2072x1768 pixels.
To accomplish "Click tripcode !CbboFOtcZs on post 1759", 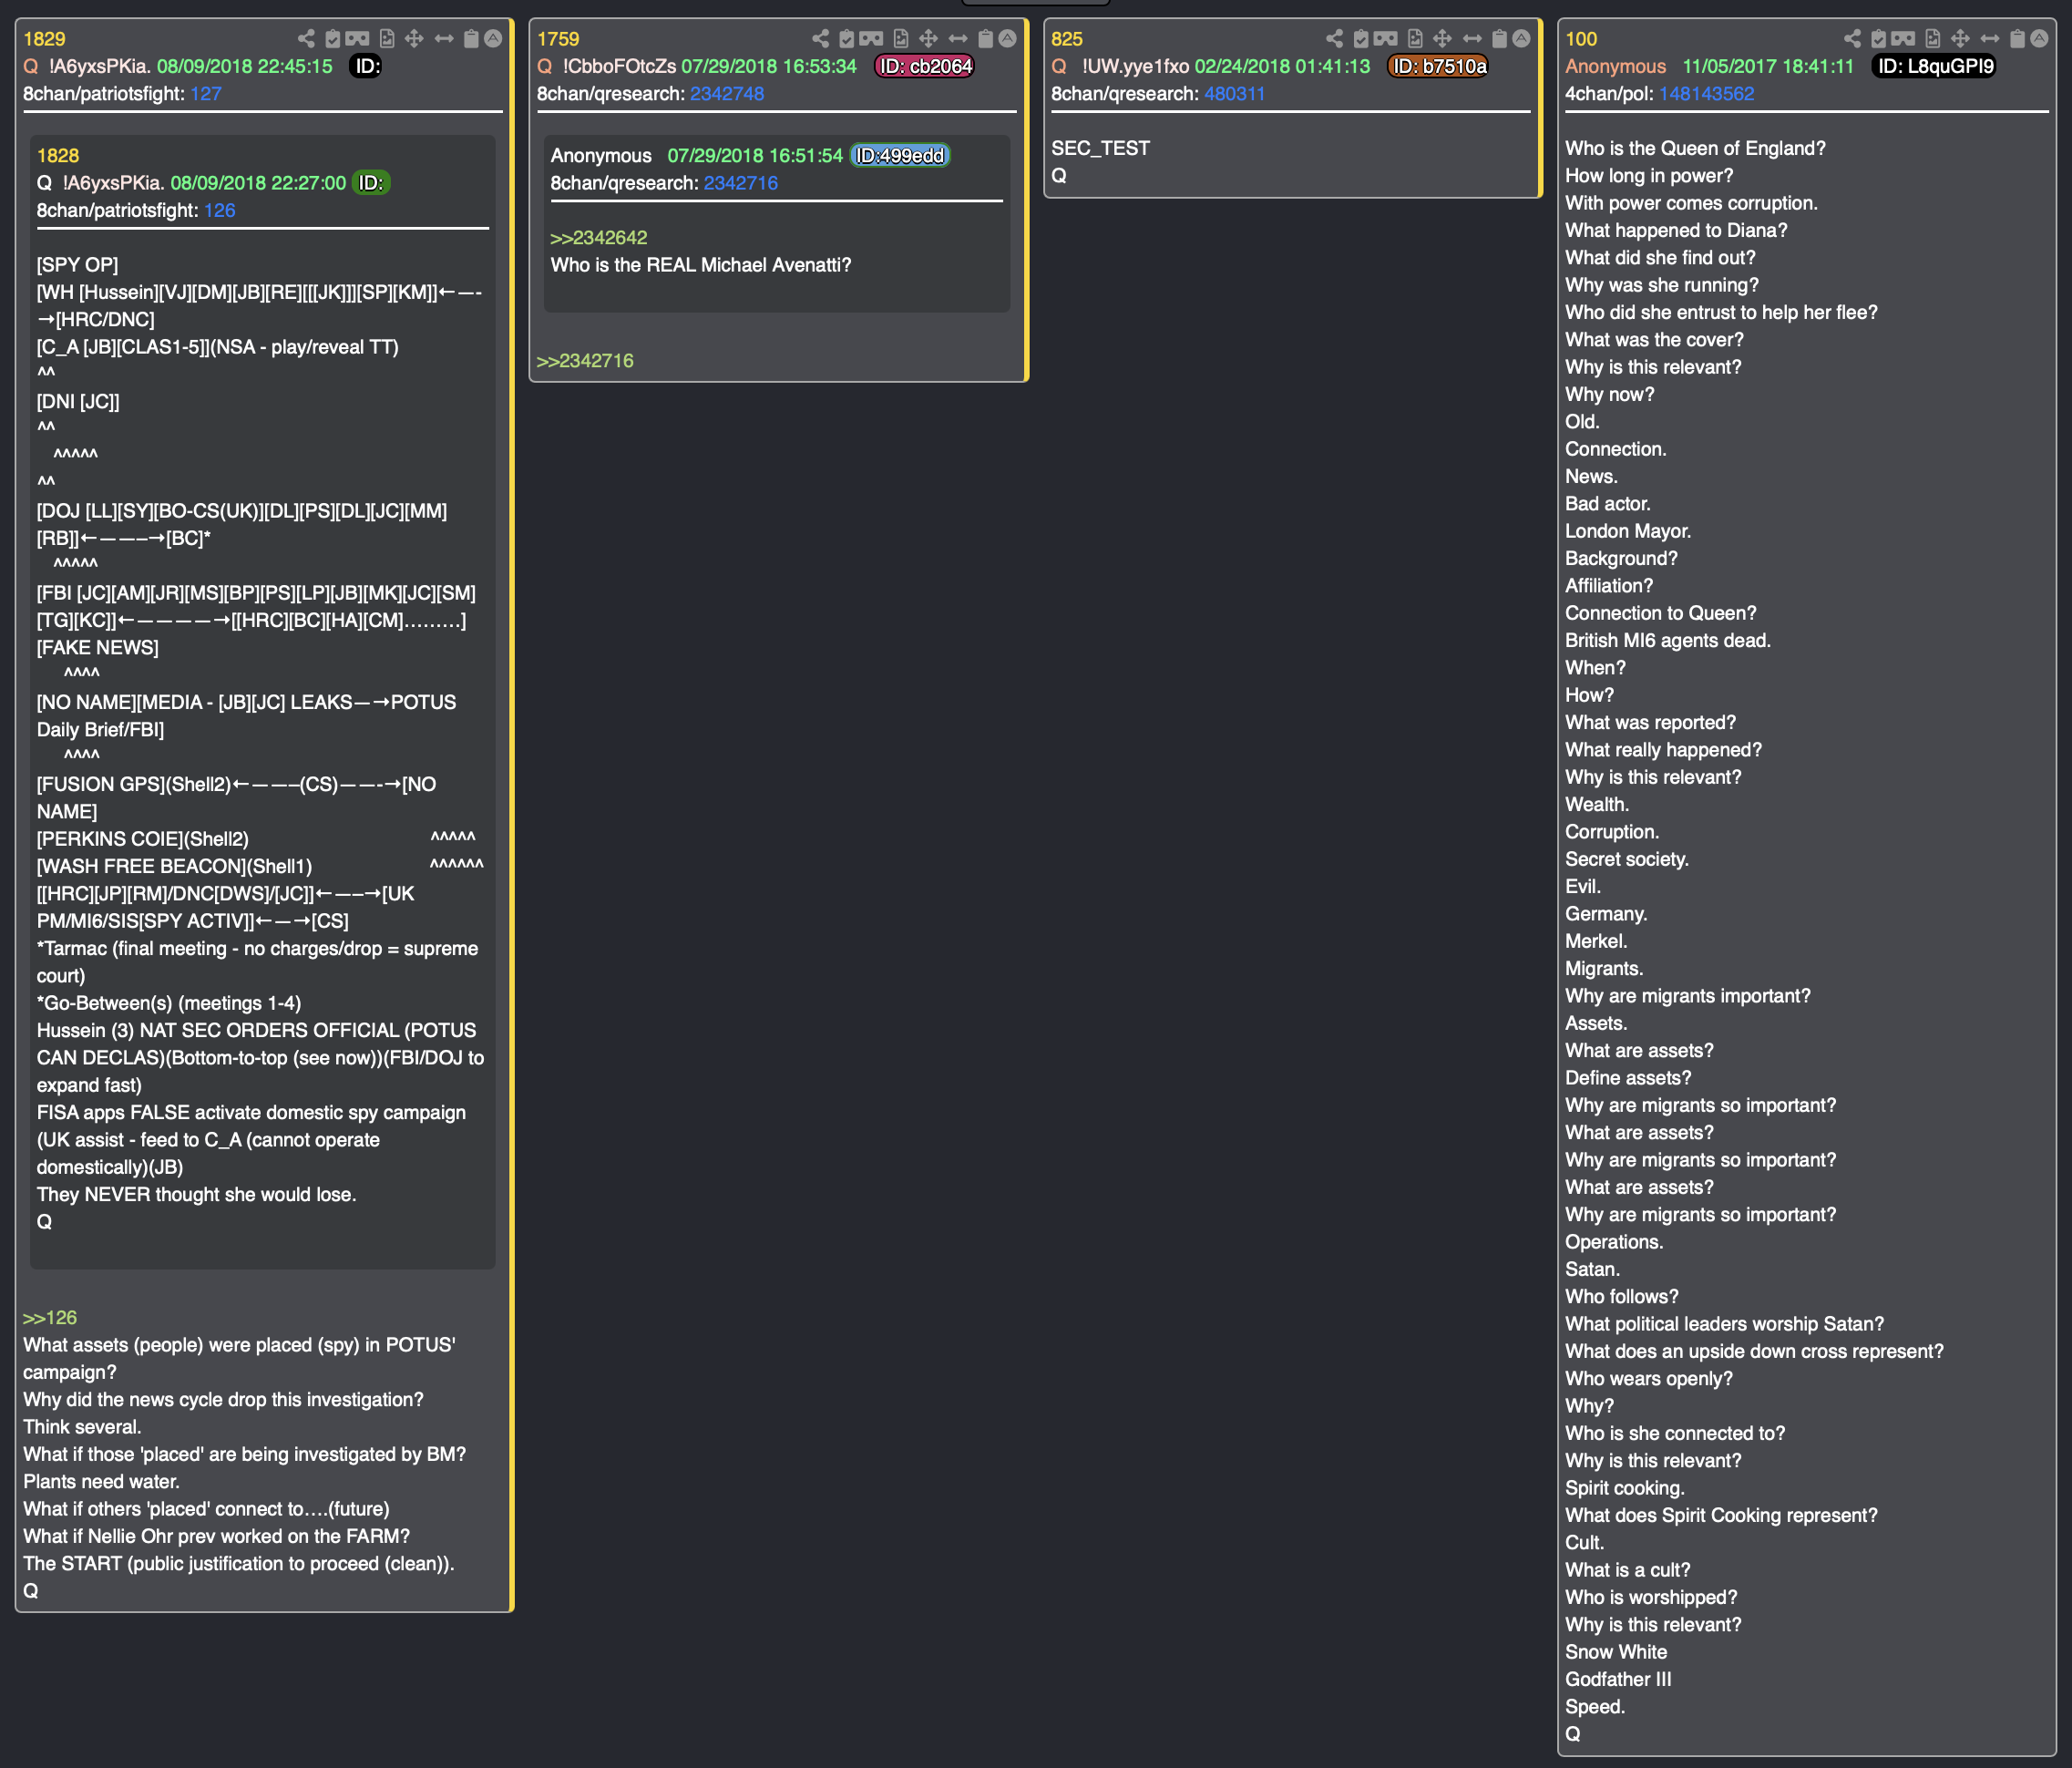I will pos(619,67).
